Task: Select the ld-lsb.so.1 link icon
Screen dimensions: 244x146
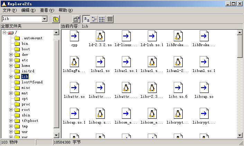Action: pos(152,36)
